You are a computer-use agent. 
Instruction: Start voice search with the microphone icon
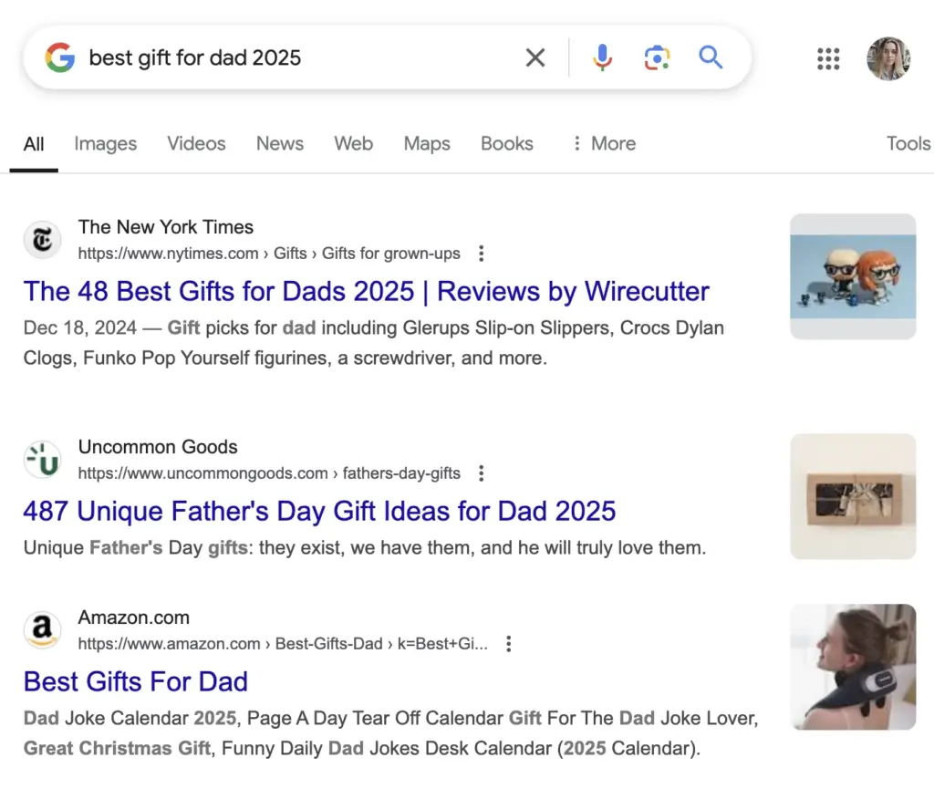602,57
